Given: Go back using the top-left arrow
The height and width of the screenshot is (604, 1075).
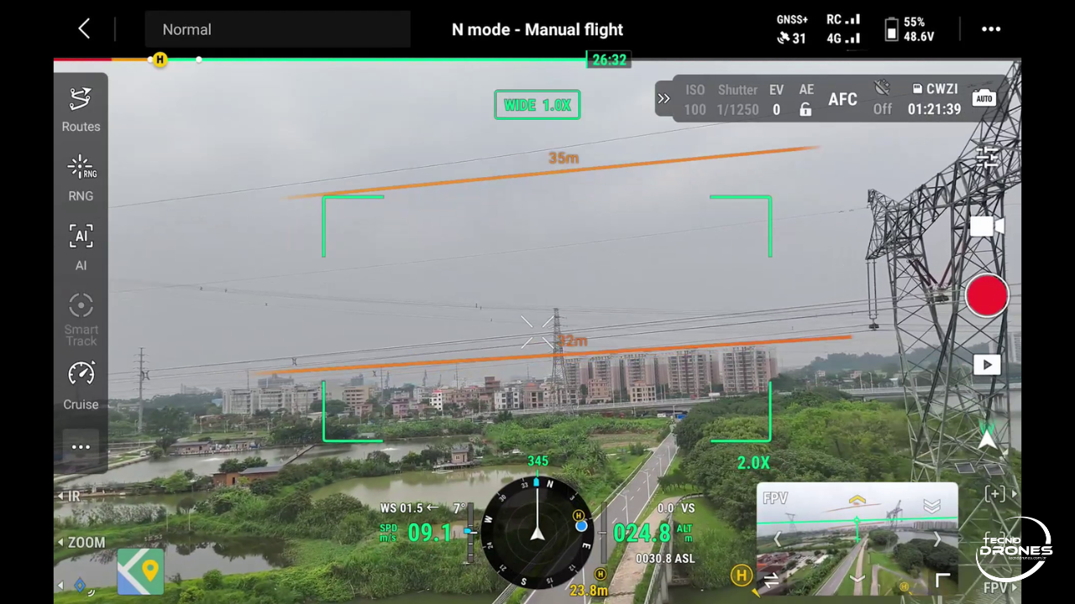Looking at the screenshot, I should 84,29.
